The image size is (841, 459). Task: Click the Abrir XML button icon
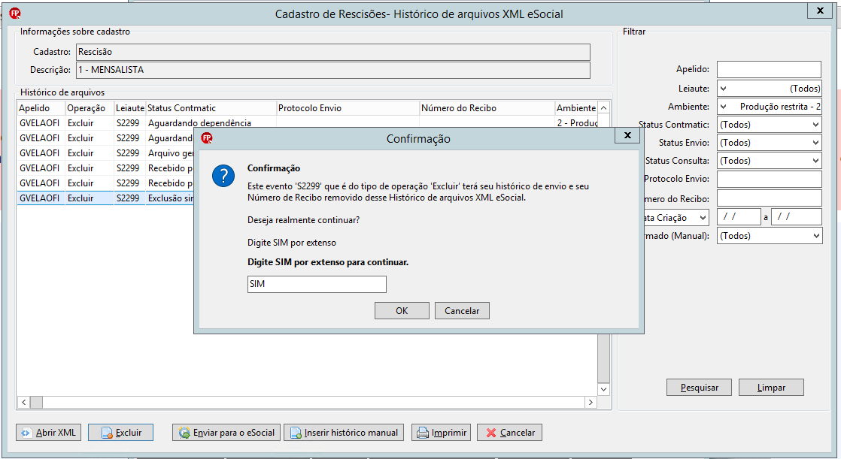tap(26, 433)
